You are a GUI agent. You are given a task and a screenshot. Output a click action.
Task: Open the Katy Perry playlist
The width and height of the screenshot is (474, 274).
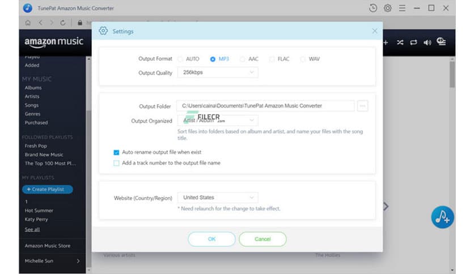[x=36, y=219]
